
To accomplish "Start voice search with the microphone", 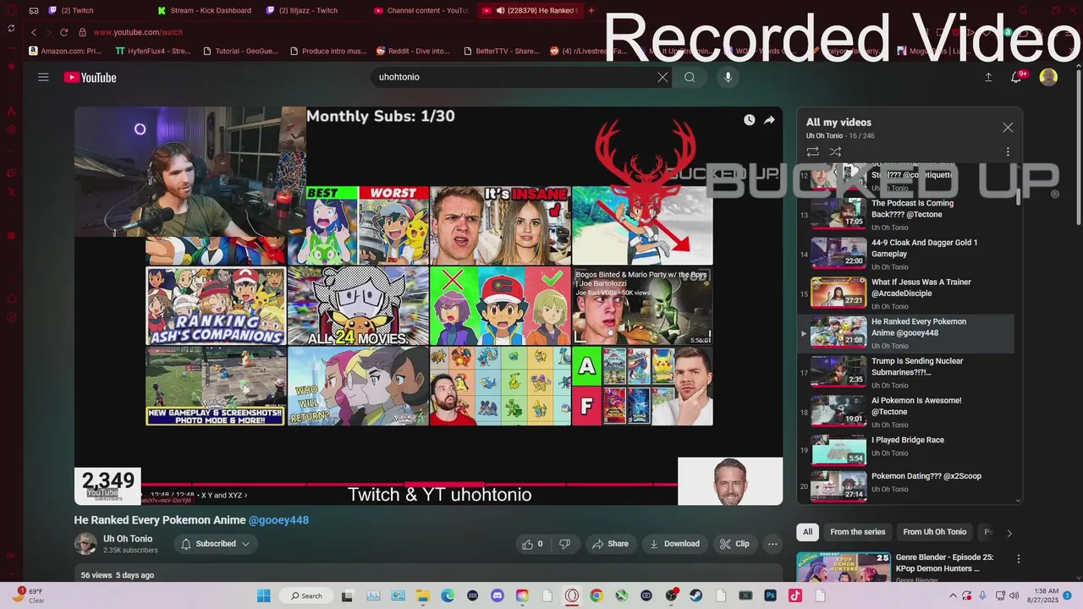I will [728, 77].
